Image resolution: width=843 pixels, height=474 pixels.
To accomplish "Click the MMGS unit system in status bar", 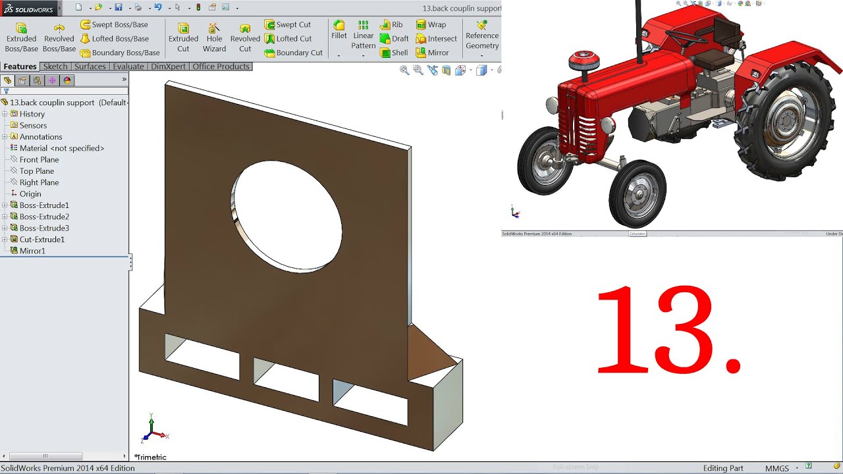I will [x=777, y=468].
